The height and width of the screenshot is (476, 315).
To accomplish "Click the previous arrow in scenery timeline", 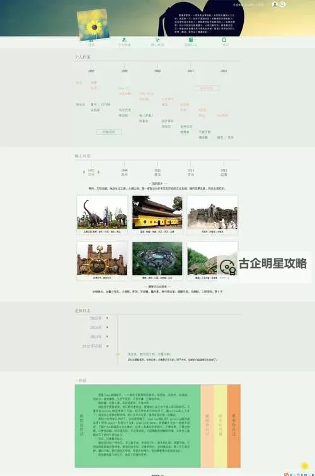I will click(84, 172).
